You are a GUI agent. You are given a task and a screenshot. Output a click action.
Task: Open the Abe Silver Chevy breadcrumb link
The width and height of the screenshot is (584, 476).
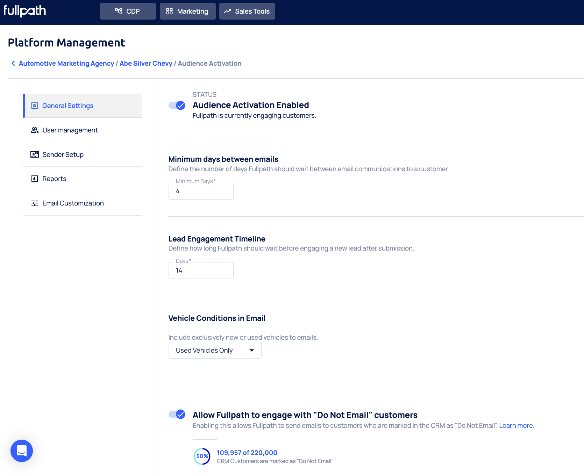(x=146, y=63)
